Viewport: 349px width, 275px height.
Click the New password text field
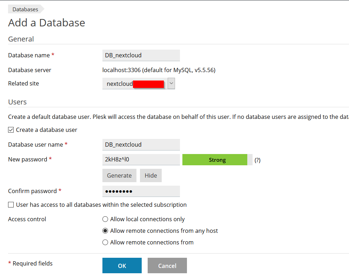tap(141, 159)
